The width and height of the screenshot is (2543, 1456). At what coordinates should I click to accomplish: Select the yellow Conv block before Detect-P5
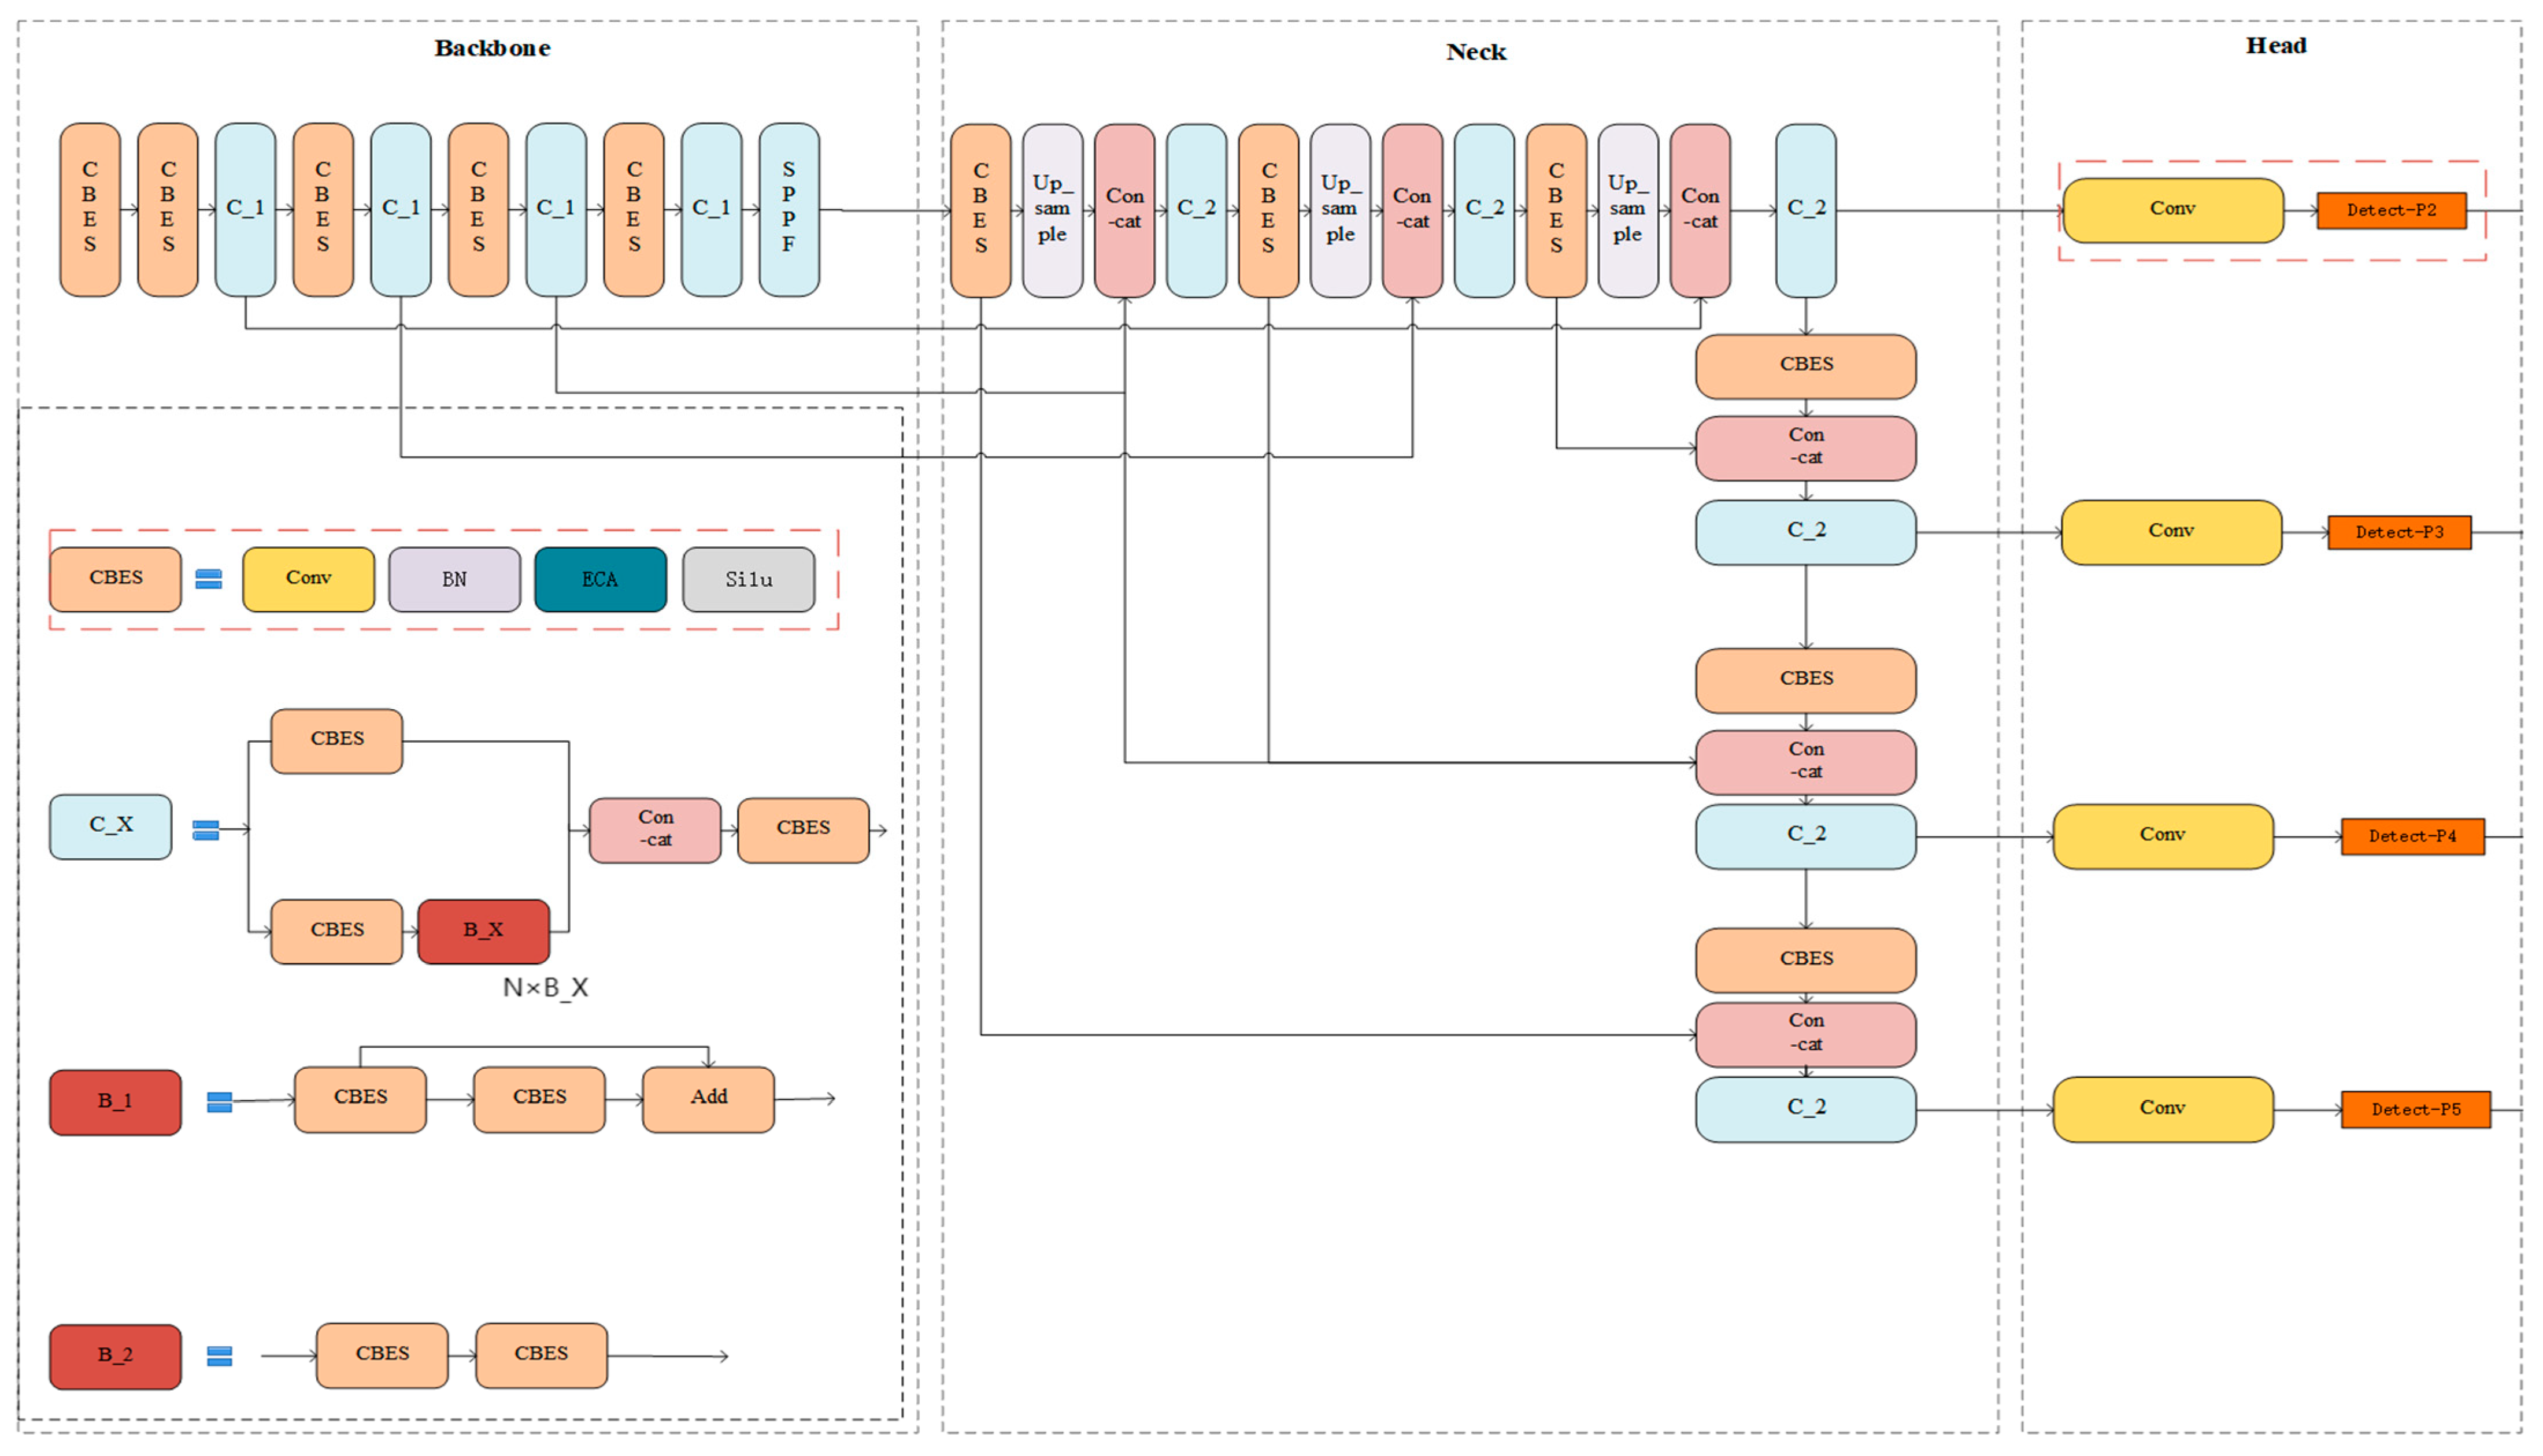click(x=2162, y=1109)
